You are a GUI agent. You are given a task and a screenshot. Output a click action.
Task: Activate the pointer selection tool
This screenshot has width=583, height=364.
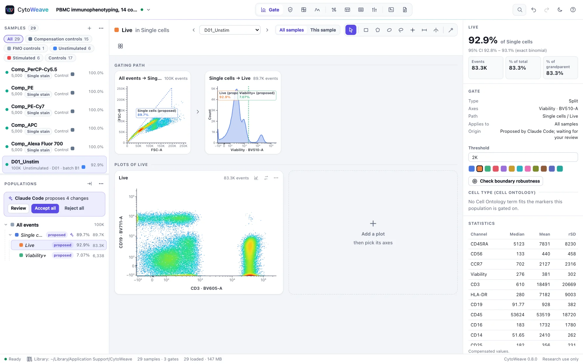[x=351, y=30]
